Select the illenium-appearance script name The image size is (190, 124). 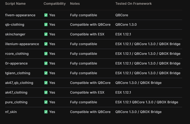22,44
